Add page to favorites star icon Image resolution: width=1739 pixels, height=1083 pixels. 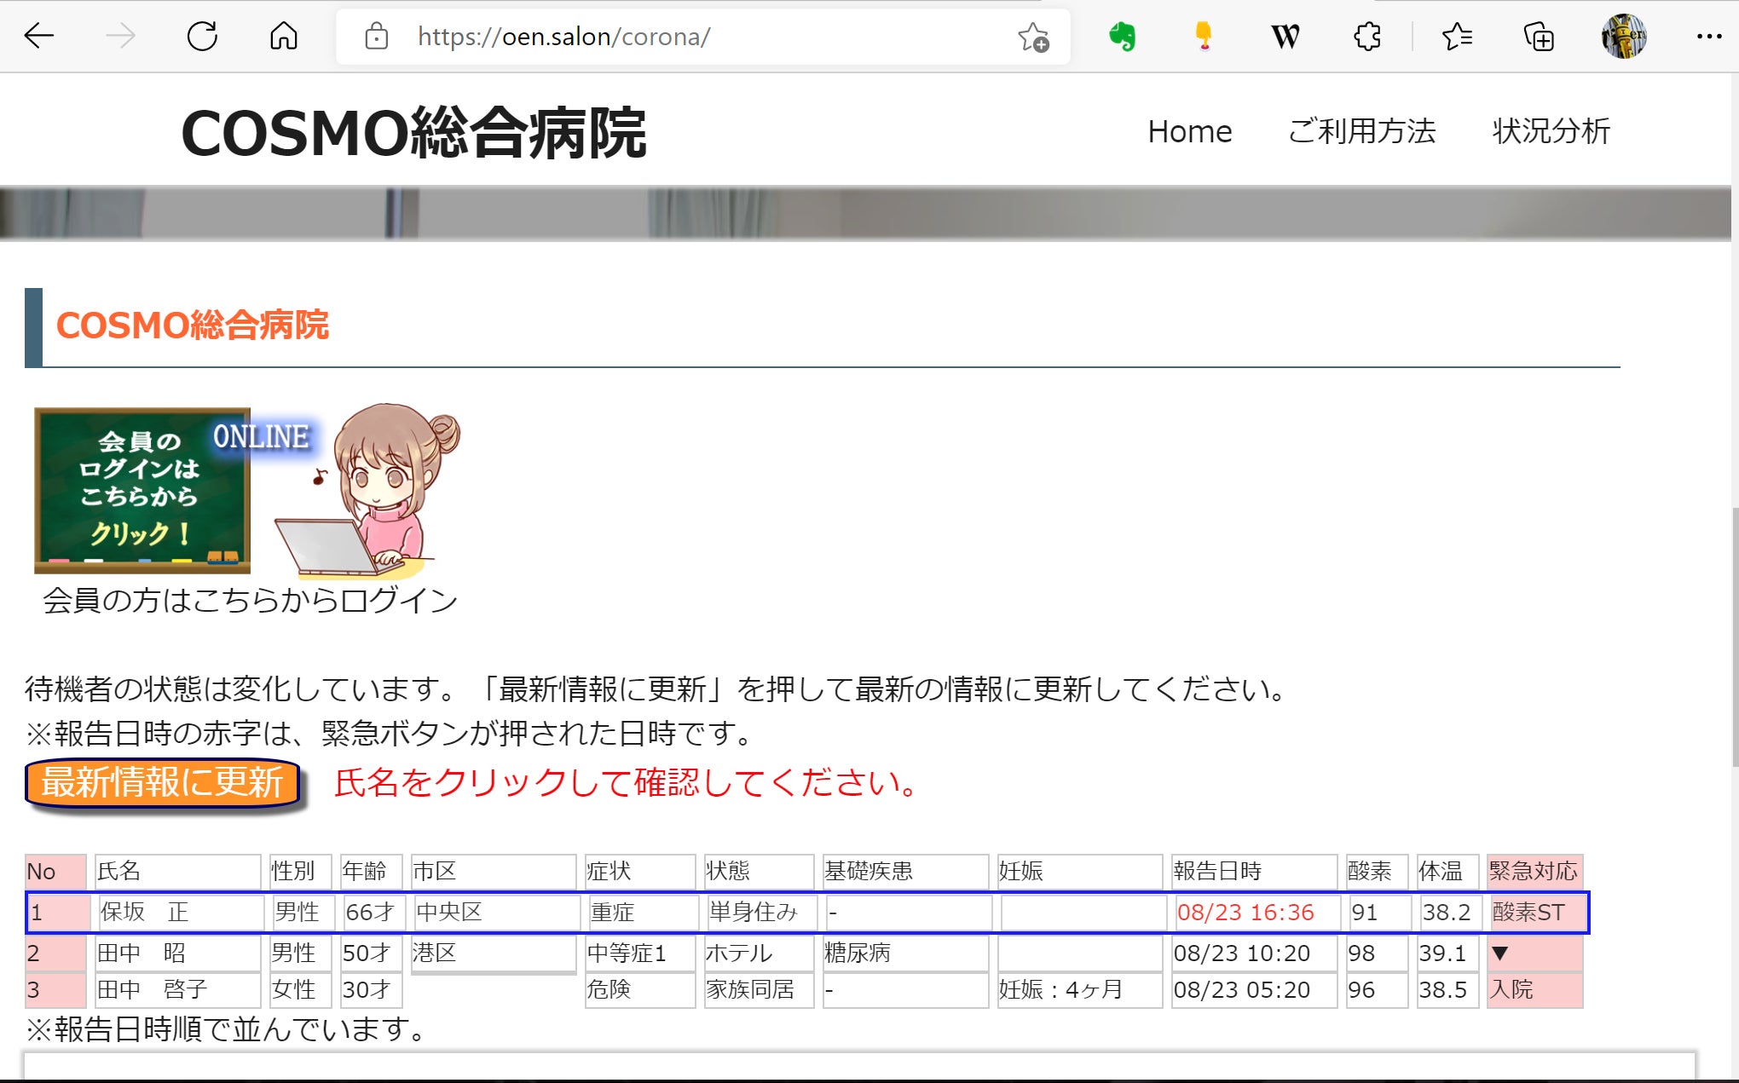(1033, 37)
